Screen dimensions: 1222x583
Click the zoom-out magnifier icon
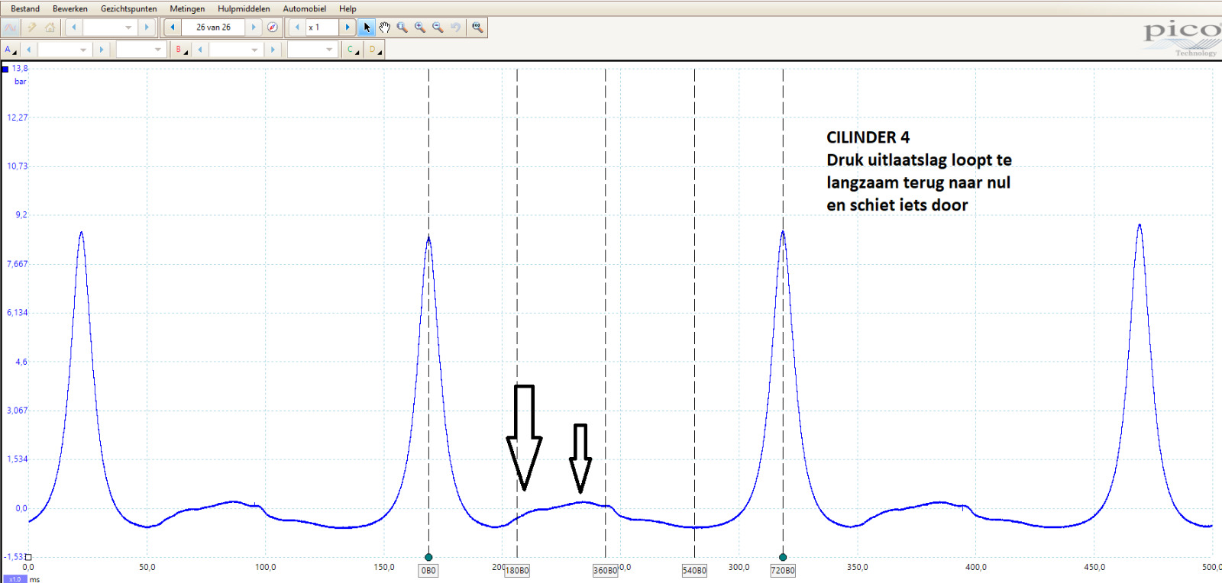(438, 27)
